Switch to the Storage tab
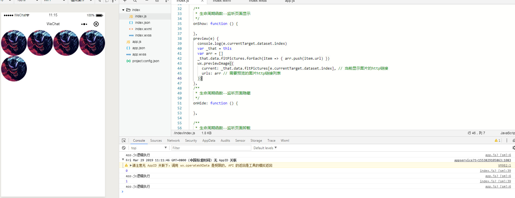 pos(256,141)
